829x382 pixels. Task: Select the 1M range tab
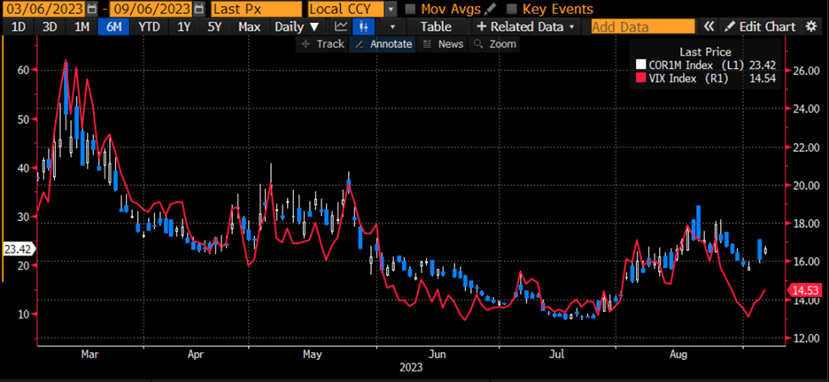(81, 27)
